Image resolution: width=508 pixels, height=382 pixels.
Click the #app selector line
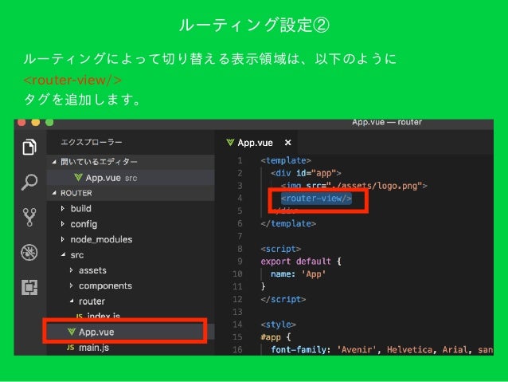(275, 337)
